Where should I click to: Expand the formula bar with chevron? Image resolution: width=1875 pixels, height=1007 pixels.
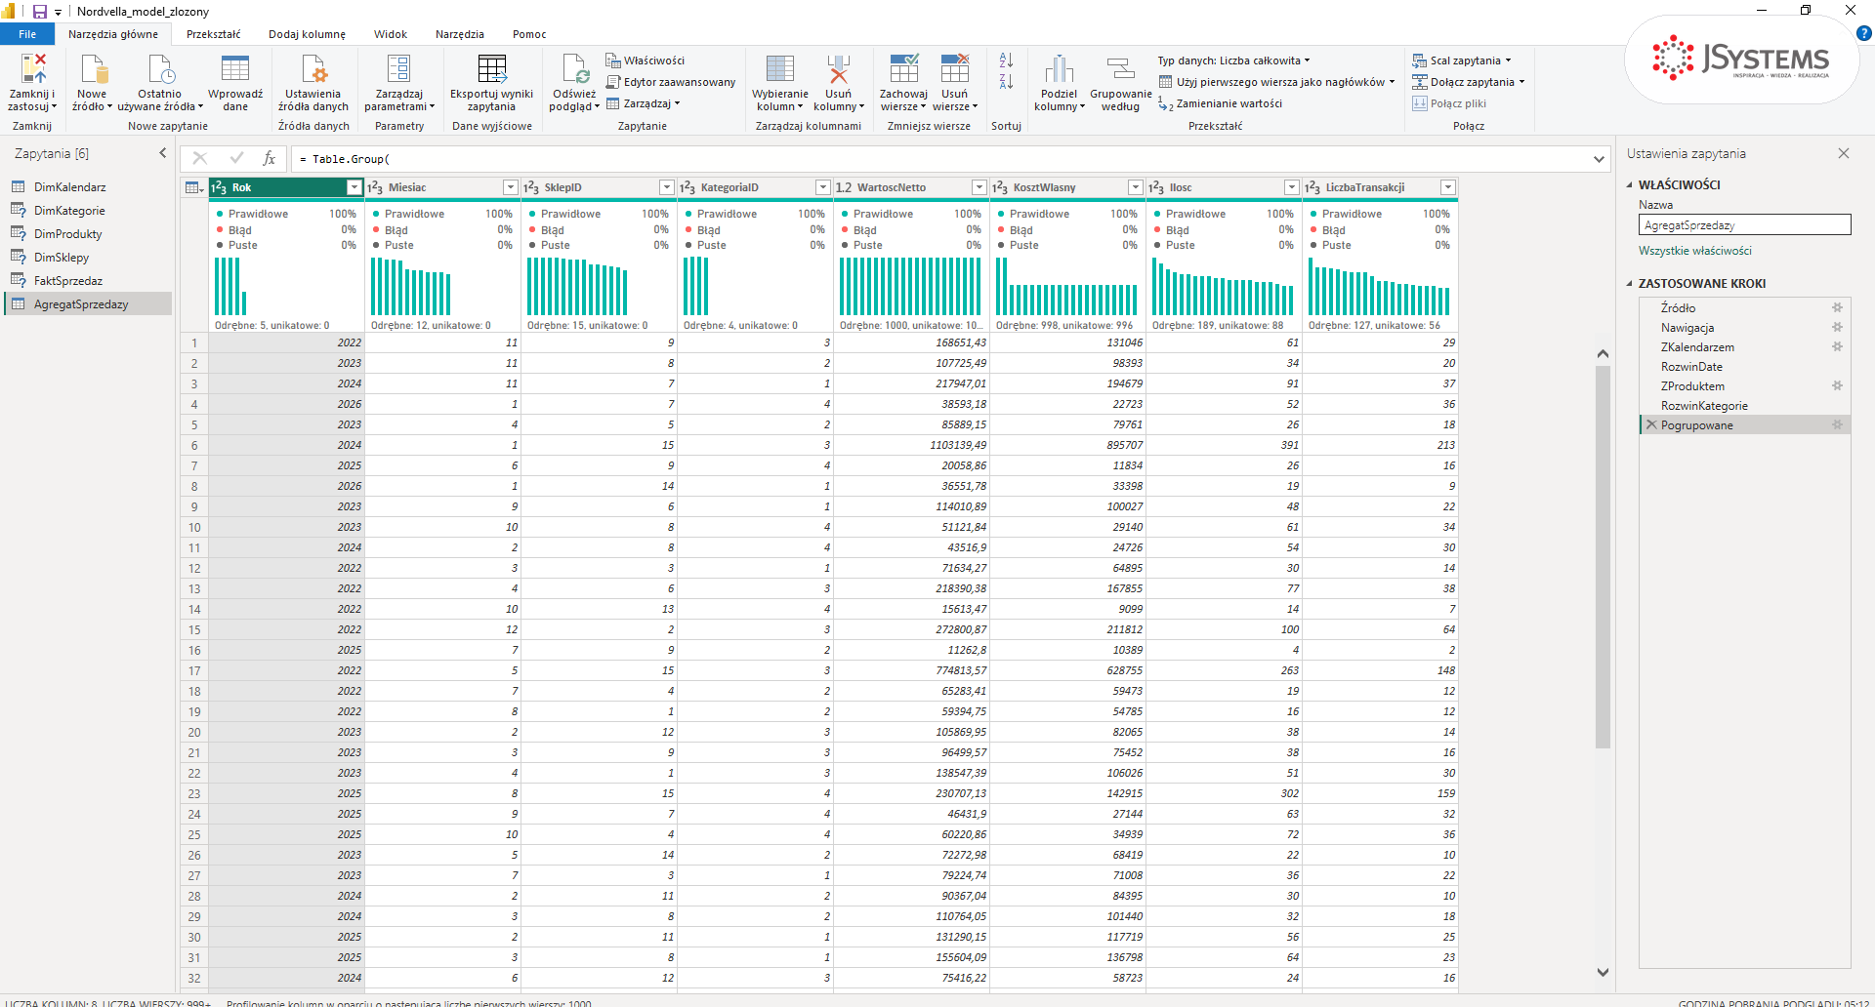(1599, 159)
